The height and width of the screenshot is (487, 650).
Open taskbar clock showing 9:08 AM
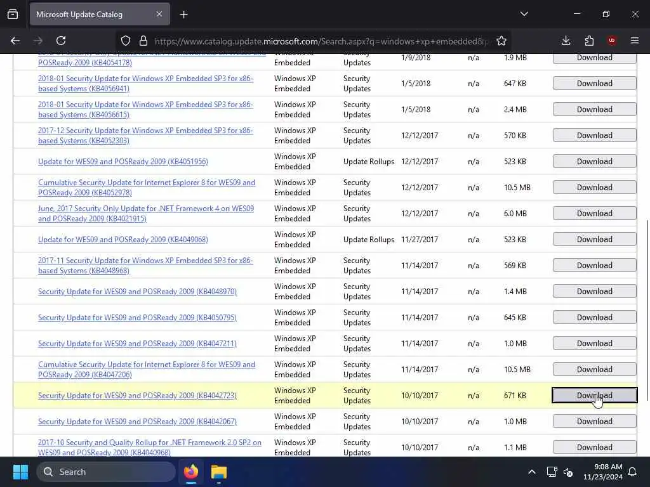point(602,472)
